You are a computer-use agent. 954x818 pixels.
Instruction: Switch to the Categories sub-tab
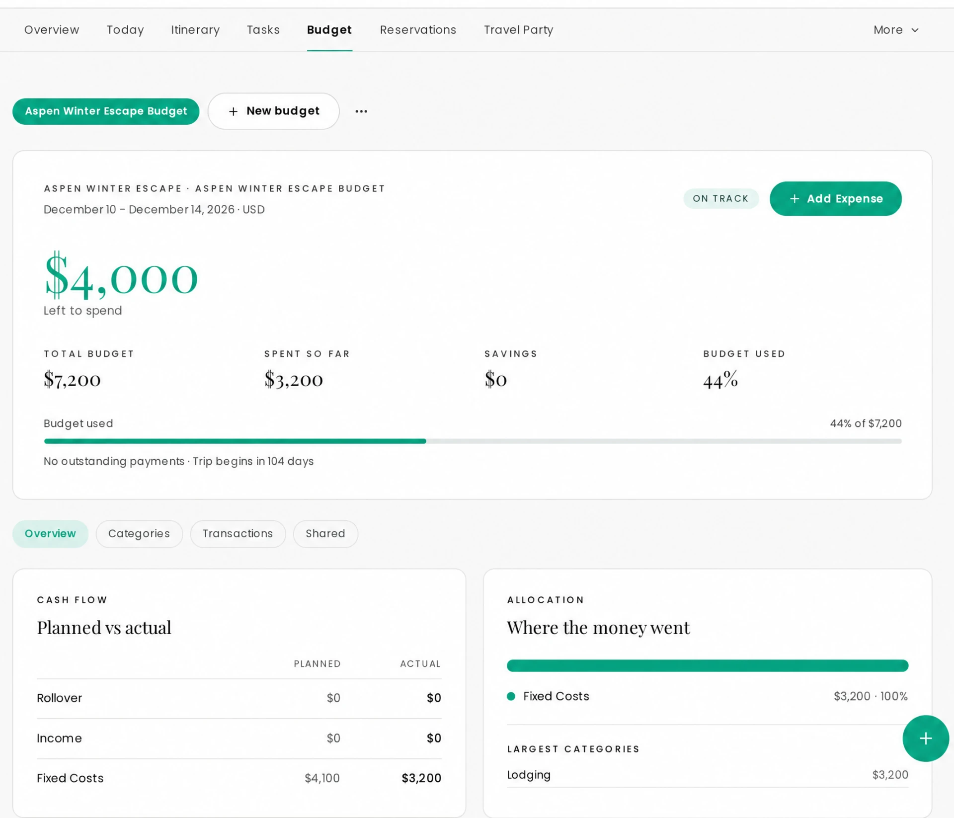[x=139, y=534]
